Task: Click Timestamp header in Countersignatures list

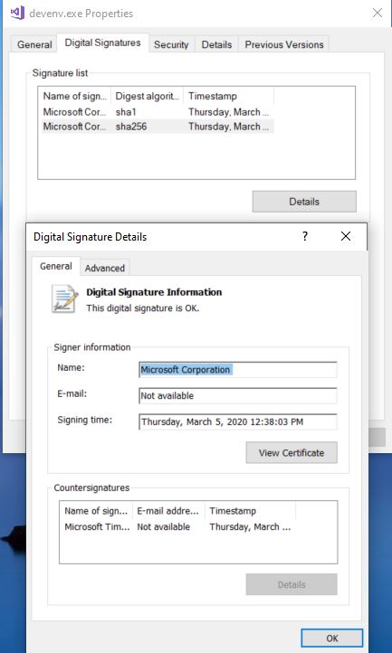Action: pyautogui.click(x=250, y=511)
